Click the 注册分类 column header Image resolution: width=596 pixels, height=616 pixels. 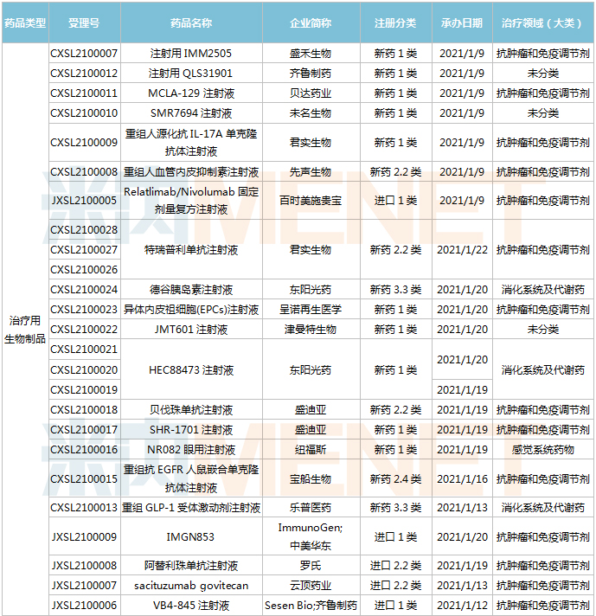(x=396, y=22)
